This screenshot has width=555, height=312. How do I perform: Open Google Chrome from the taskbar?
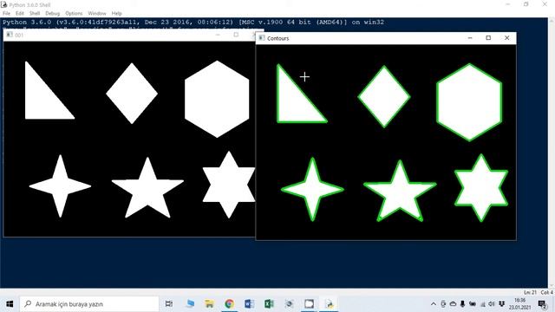[229, 304]
